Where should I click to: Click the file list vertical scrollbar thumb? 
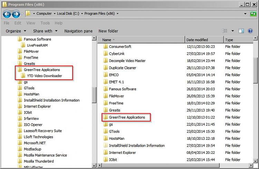(x=255, y=71)
